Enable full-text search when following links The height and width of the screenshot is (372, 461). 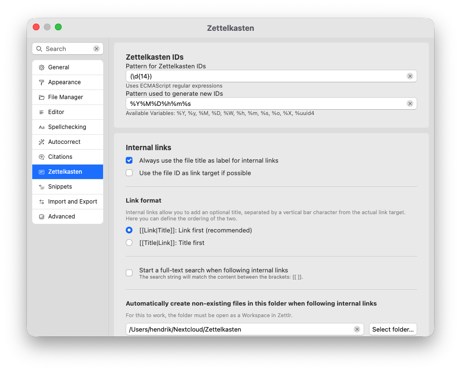pos(129,273)
